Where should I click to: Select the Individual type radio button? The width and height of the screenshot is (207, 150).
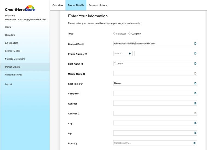pos(114,33)
